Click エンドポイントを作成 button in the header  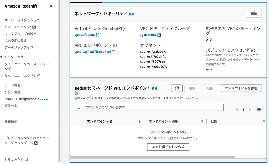click(x=241, y=88)
